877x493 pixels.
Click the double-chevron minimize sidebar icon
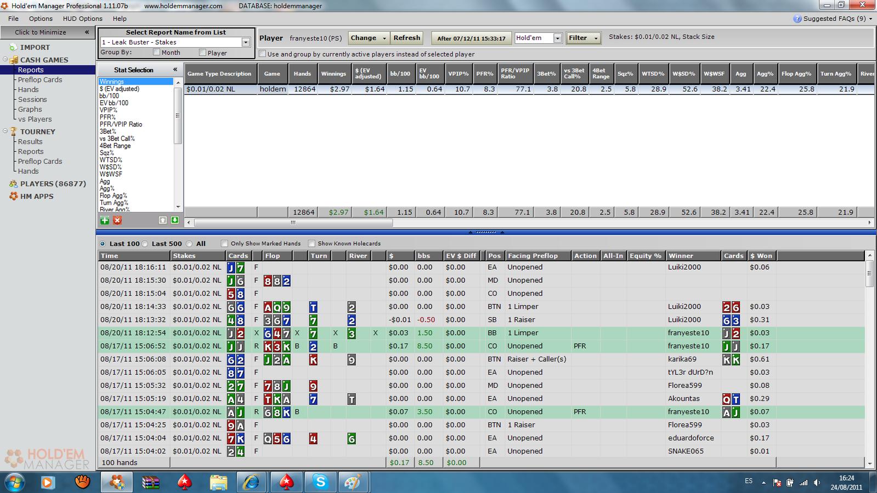click(87, 32)
